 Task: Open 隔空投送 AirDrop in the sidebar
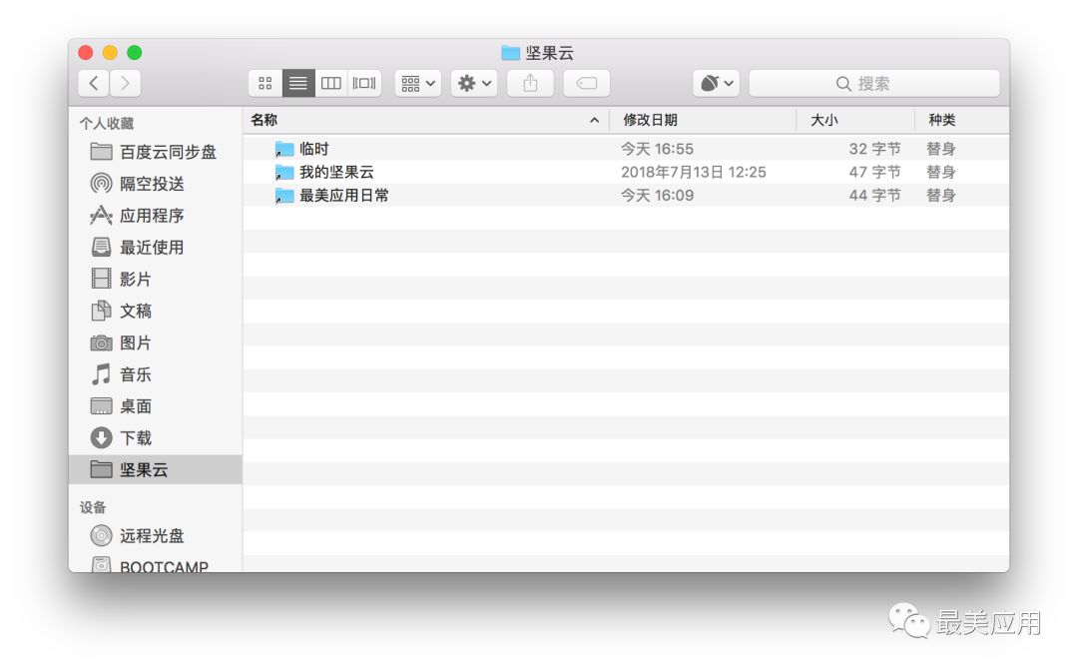[x=156, y=184]
